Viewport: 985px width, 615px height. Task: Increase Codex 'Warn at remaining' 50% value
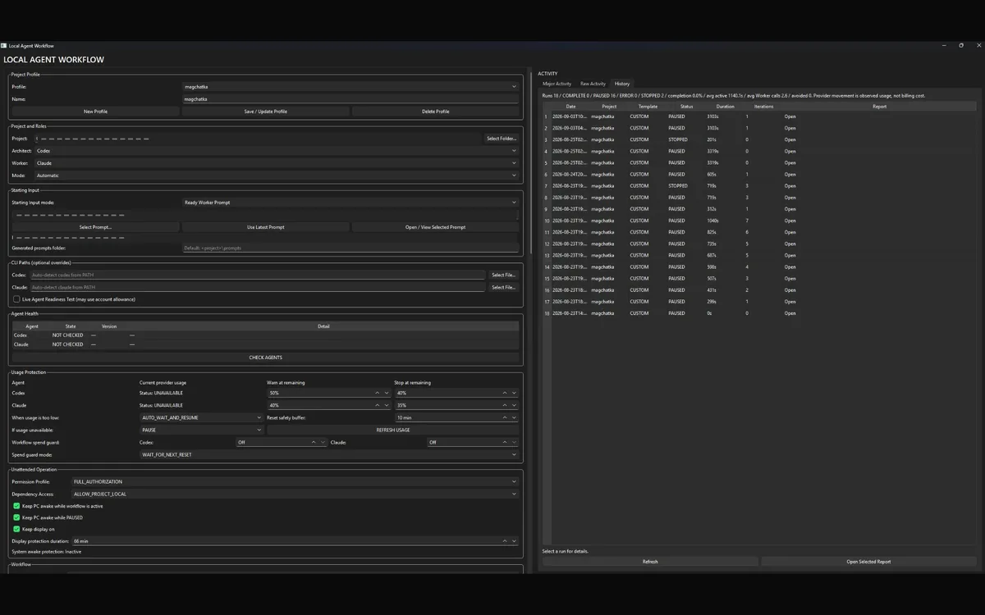pos(378,393)
